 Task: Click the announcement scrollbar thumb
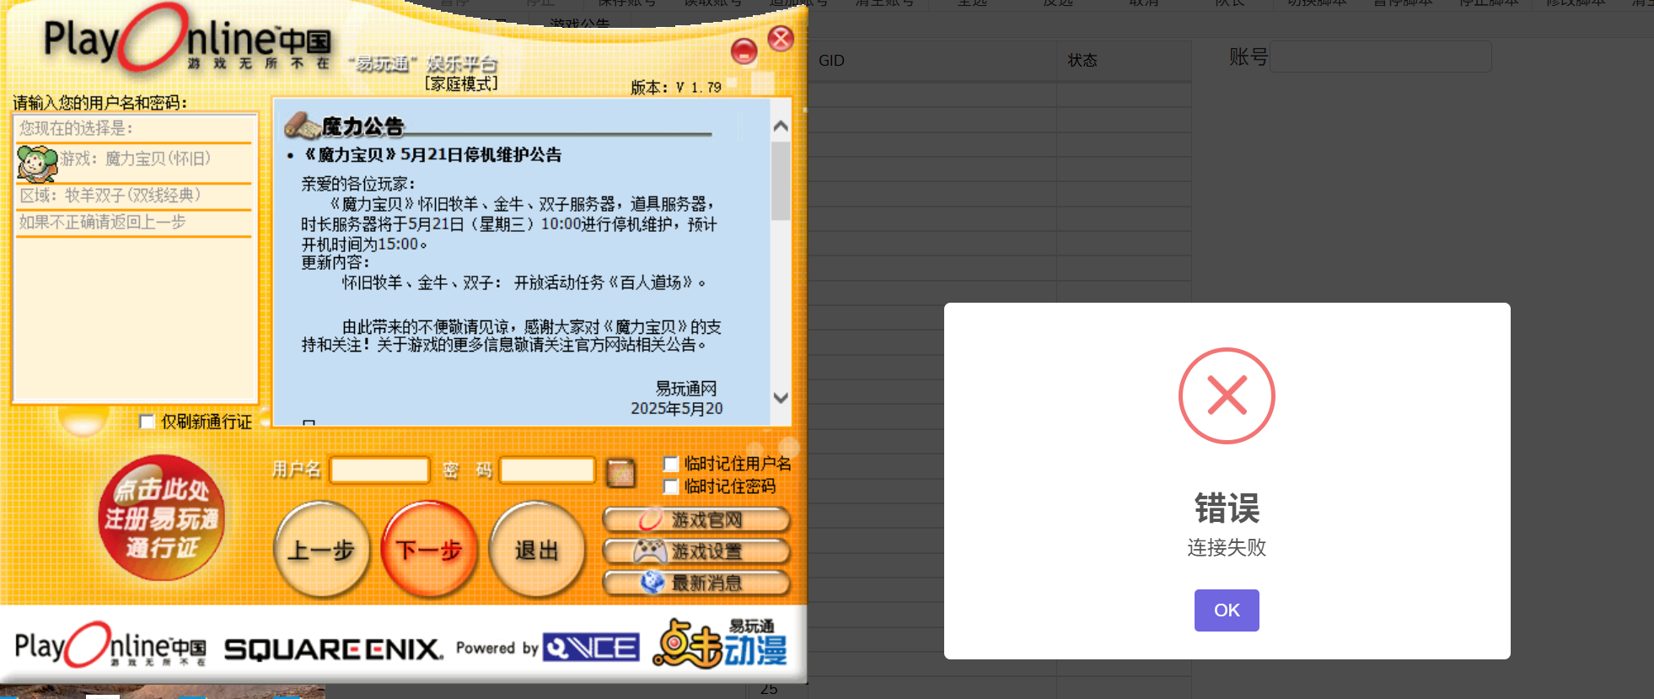781,181
